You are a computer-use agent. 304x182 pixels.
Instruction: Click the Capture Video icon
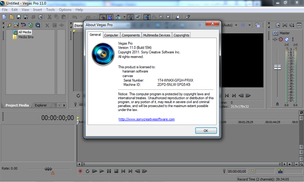pyautogui.click(x=24, y=25)
